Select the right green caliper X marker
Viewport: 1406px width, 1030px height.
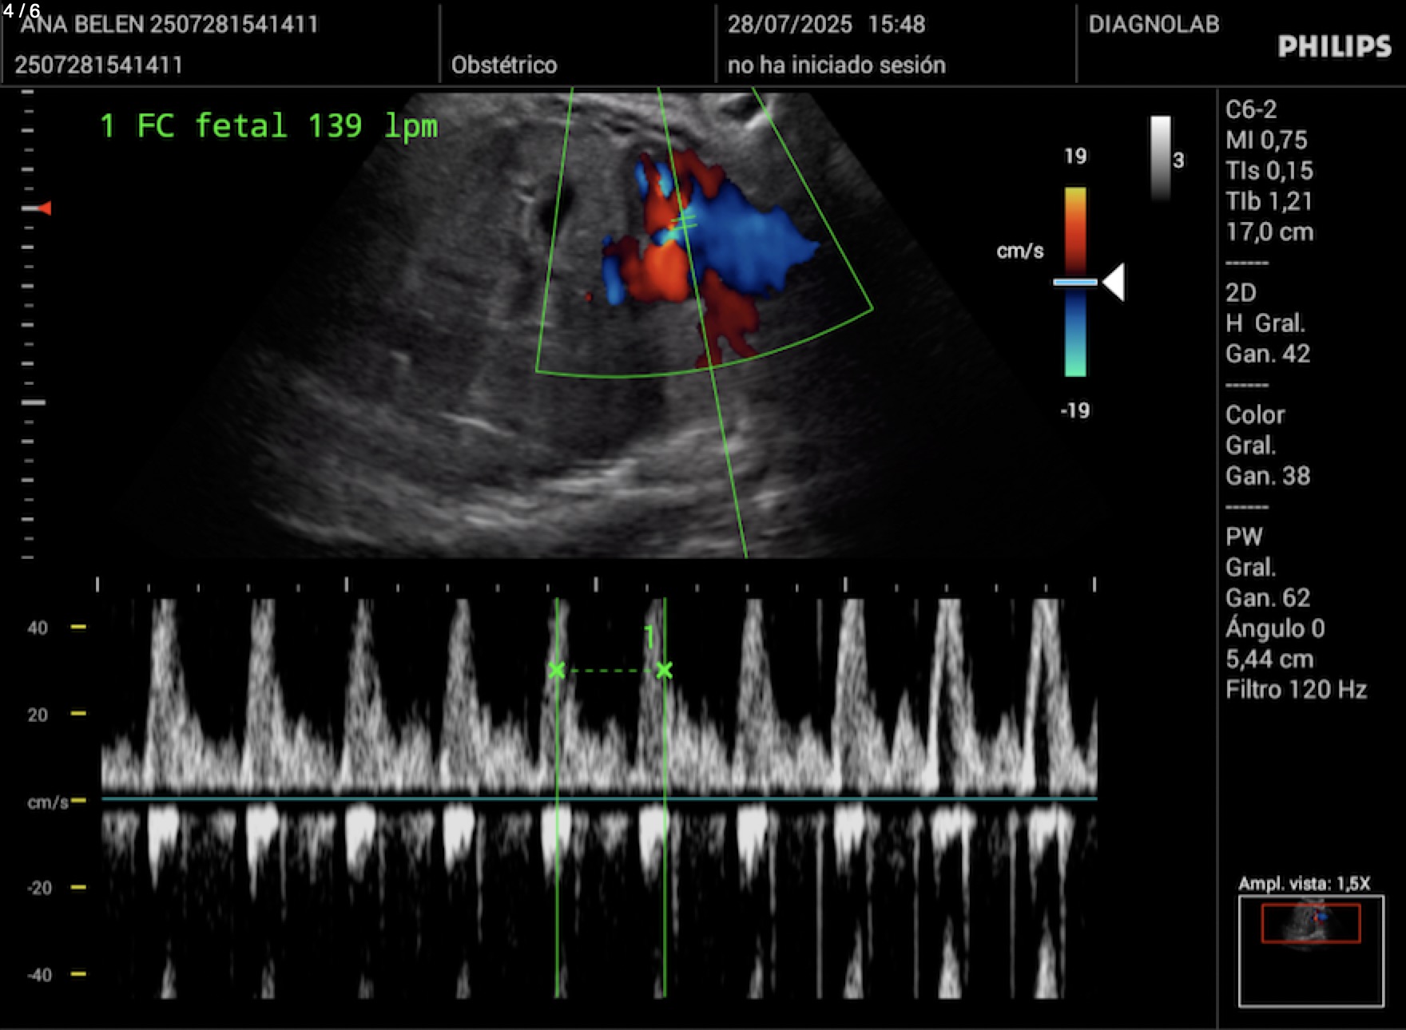tap(664, 670)
